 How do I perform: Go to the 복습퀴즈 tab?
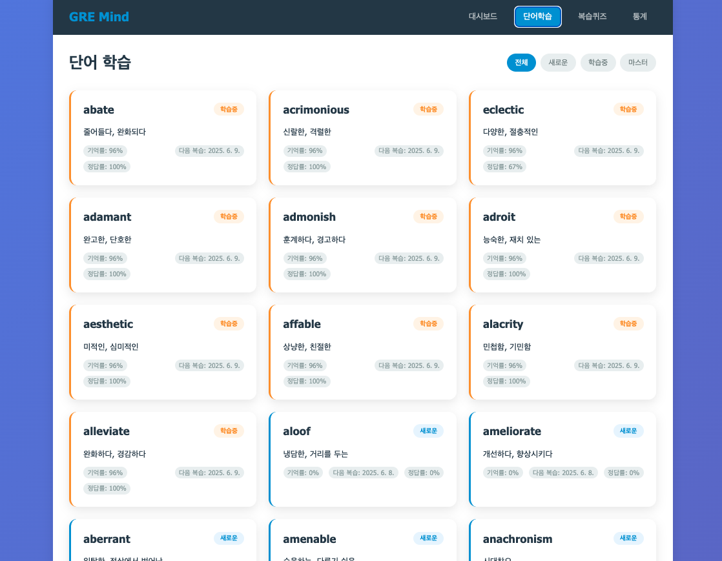(592, 17)
